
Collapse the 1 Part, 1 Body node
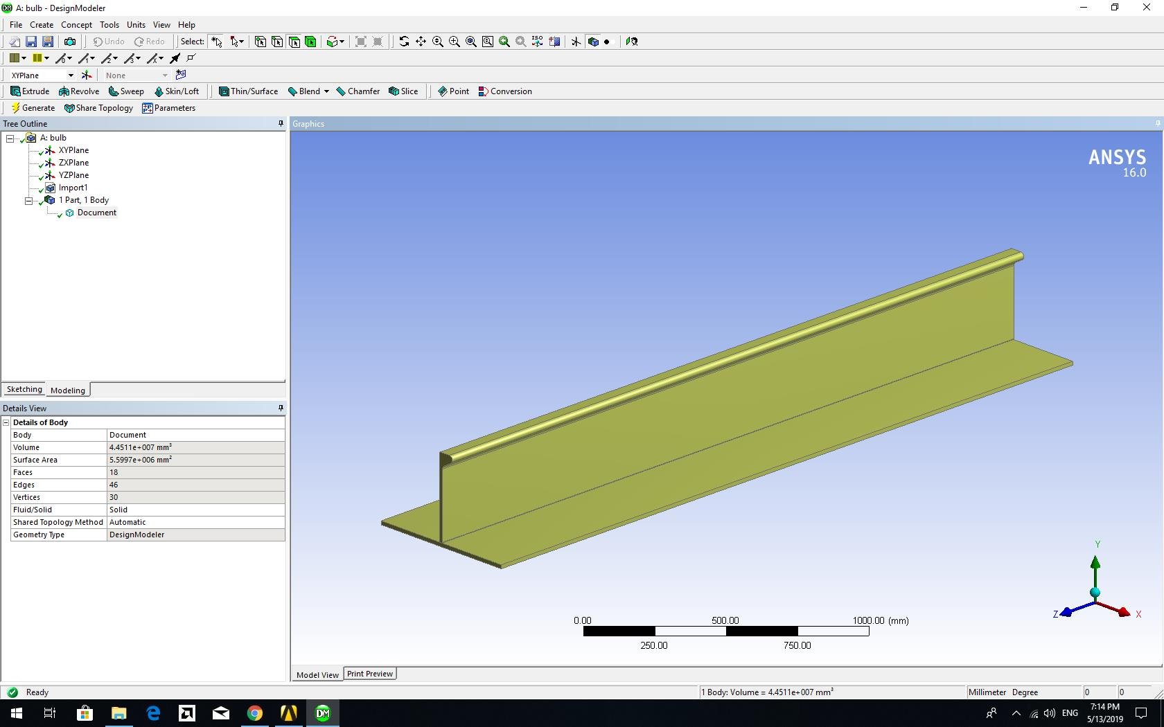coord(29,200)
